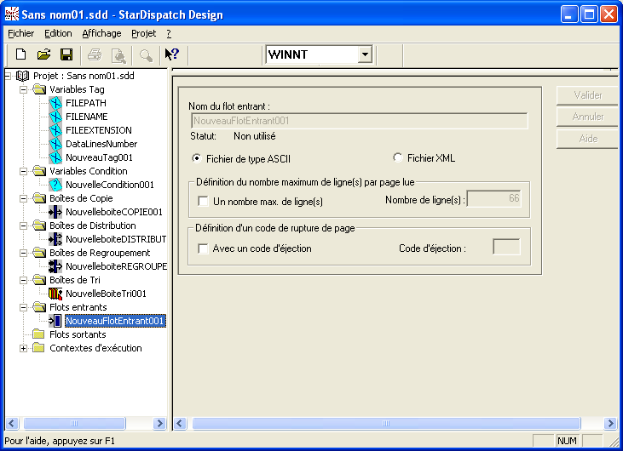Click the tree panel horizontal scrollbar
Screen dimensions: 623x451
tap(85, 423)
